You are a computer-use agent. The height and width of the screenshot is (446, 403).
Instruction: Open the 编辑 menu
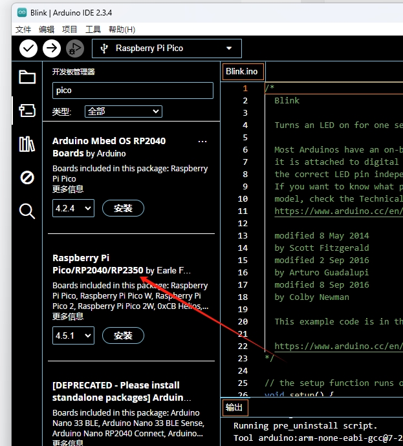(x=47, y=29)
